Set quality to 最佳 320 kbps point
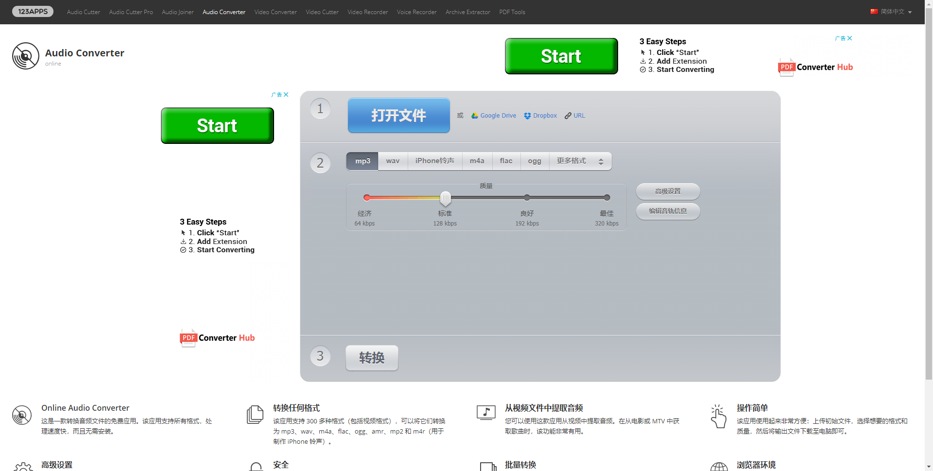Viewport: 933px width, 471px height. click(x=607, y=197)
